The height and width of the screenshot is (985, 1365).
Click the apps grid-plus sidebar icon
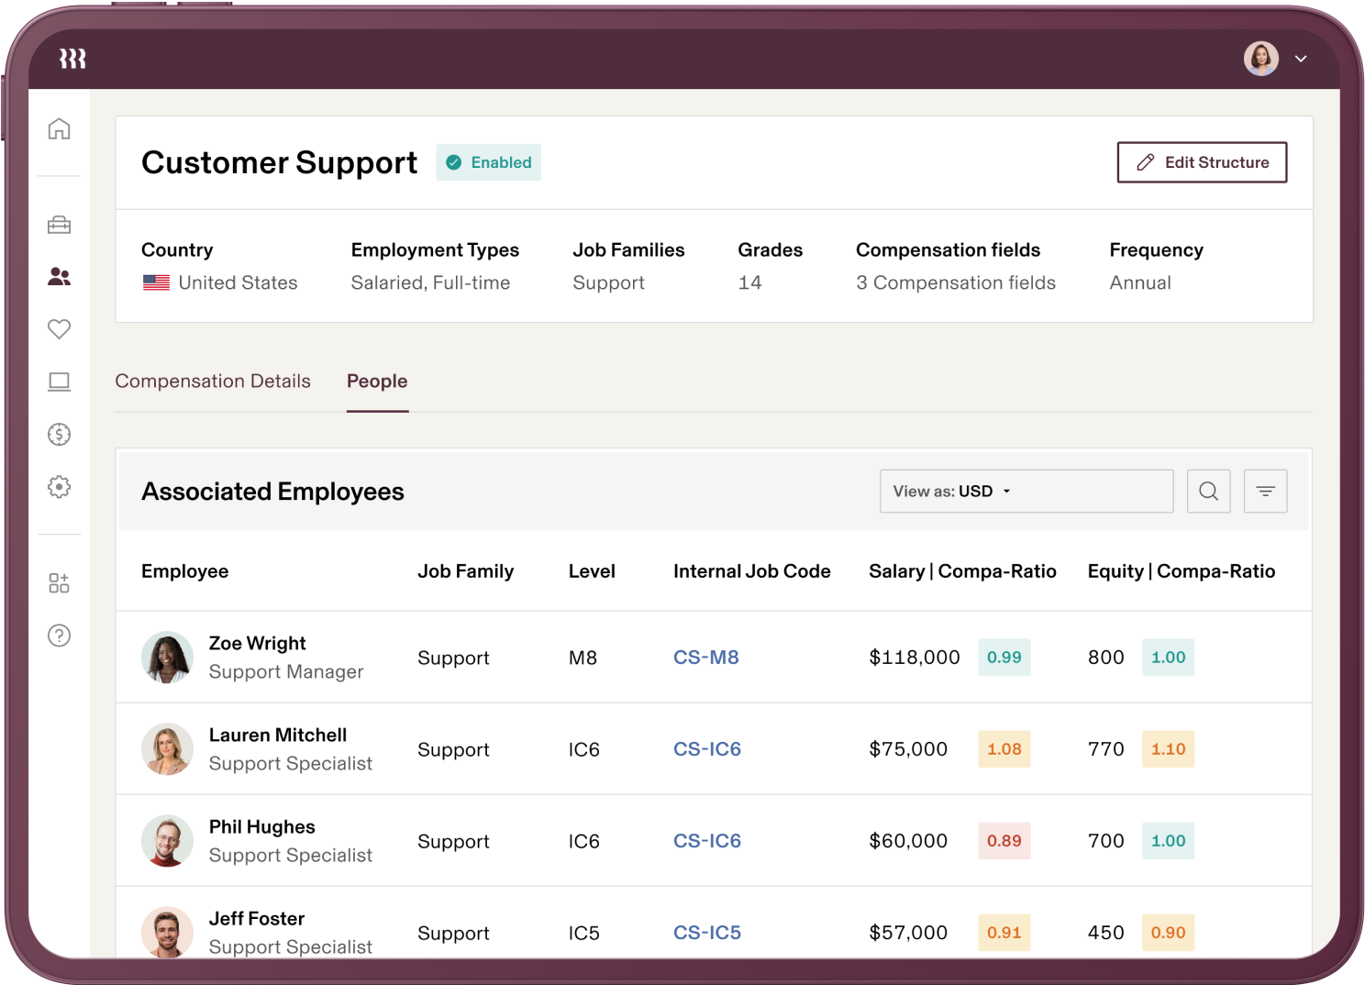[x=59, y=582]
